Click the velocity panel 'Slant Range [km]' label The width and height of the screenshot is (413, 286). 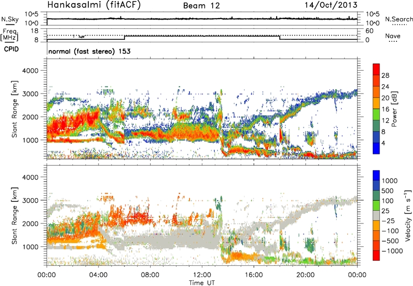[14, 216]
